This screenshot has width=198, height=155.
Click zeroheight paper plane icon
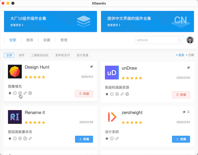184,112
